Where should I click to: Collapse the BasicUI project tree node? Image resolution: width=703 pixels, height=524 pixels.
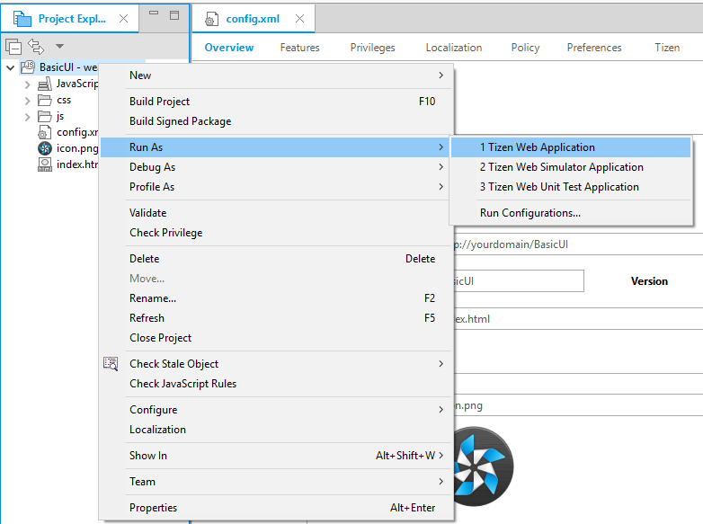click(x=11, y=67)
